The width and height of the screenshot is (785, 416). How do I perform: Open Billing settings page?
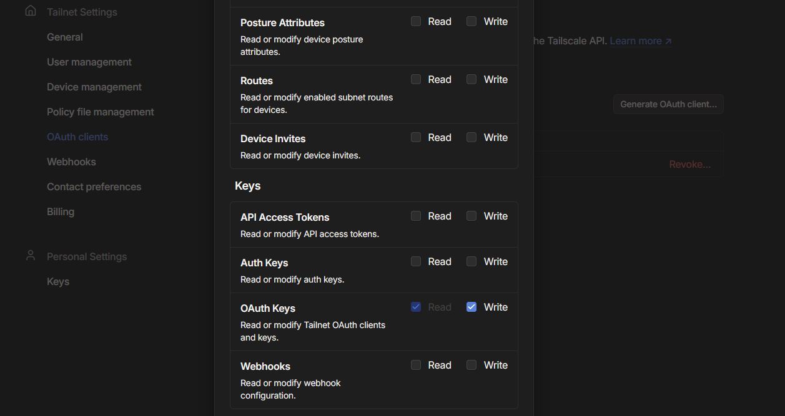(61, 211)
